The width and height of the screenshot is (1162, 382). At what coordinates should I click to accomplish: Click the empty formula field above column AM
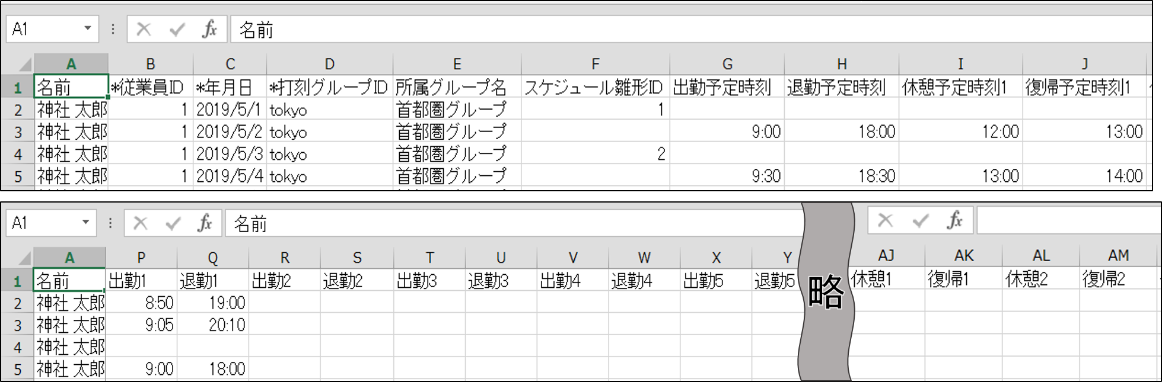[1068, 220]
